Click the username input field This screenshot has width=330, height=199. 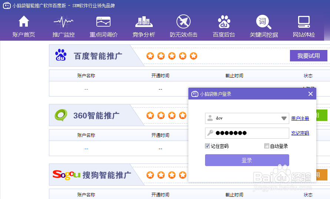click(x=247, y=118)
